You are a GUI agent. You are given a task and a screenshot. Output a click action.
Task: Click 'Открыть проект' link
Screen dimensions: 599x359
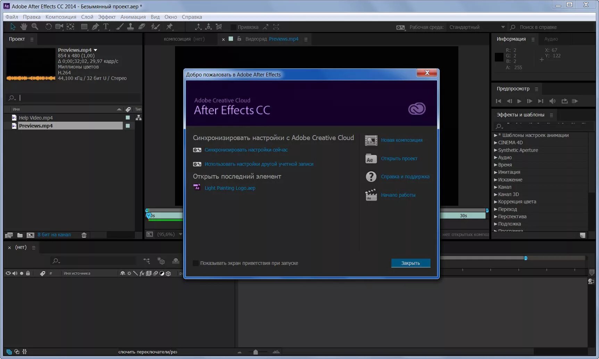tap(399, 158)
